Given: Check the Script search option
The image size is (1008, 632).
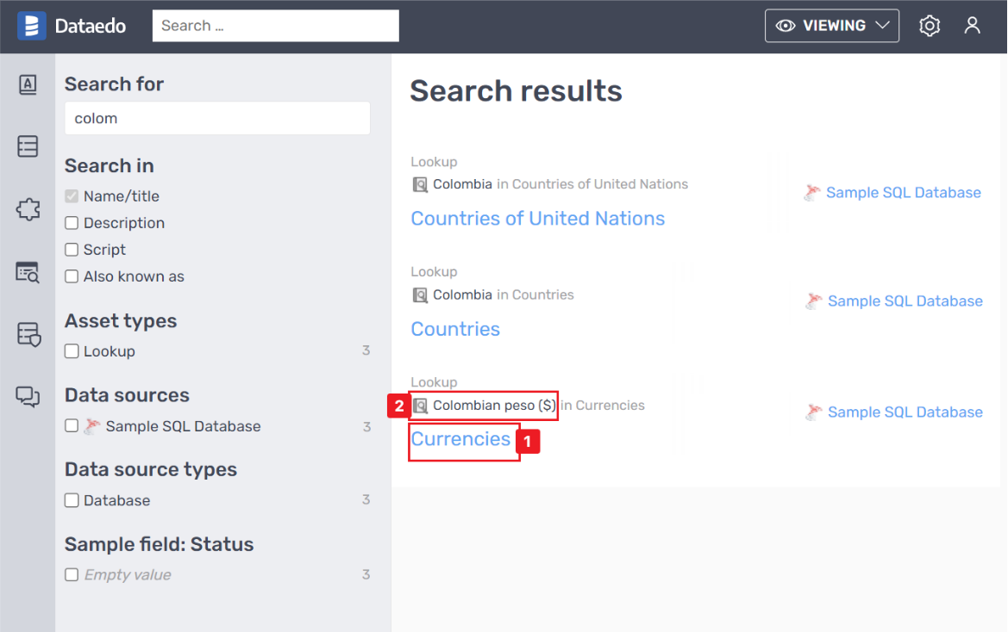Looking at the screenshot, I should 72,250.
